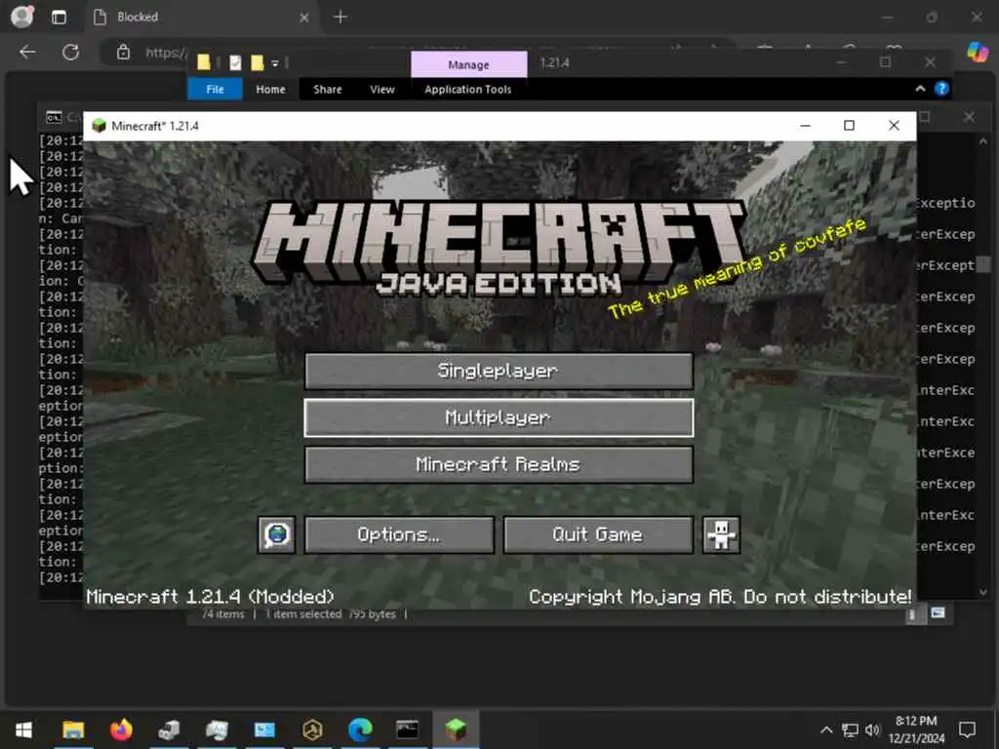The image size is (999, 749).
Task: Click the console window scrollbar down arrow
Action: click(983, 592)
